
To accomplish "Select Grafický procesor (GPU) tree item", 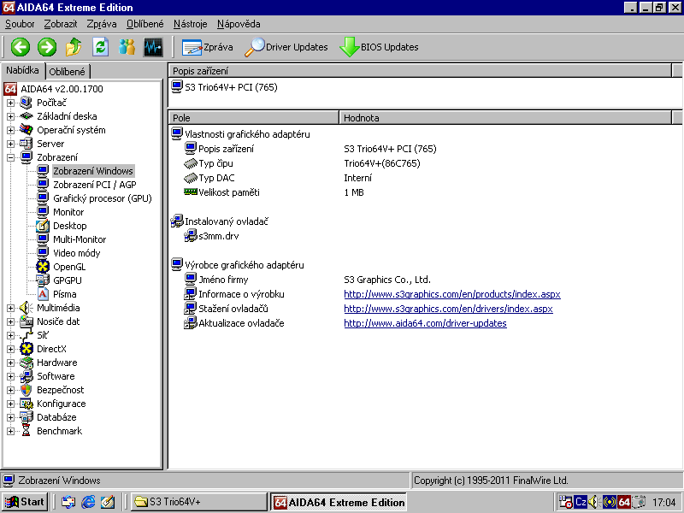I will [101, 198].
